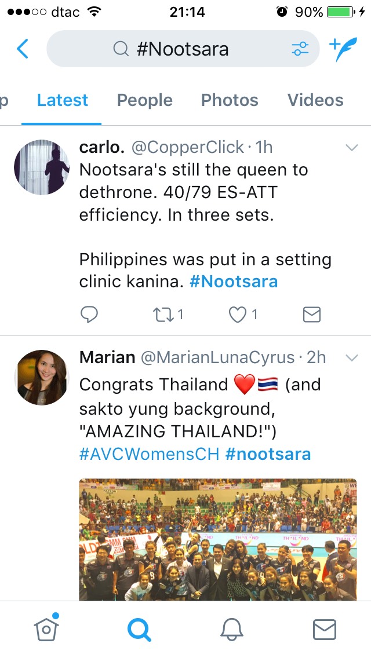This screenshot has height=658, width=371.
Task: Open the Notifications bell
Action: 231,629
